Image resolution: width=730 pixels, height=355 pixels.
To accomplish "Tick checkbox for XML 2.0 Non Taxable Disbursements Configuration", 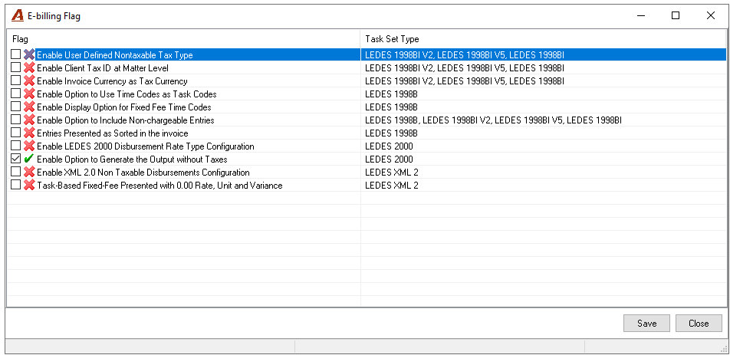I will click(x=16, y=172).
